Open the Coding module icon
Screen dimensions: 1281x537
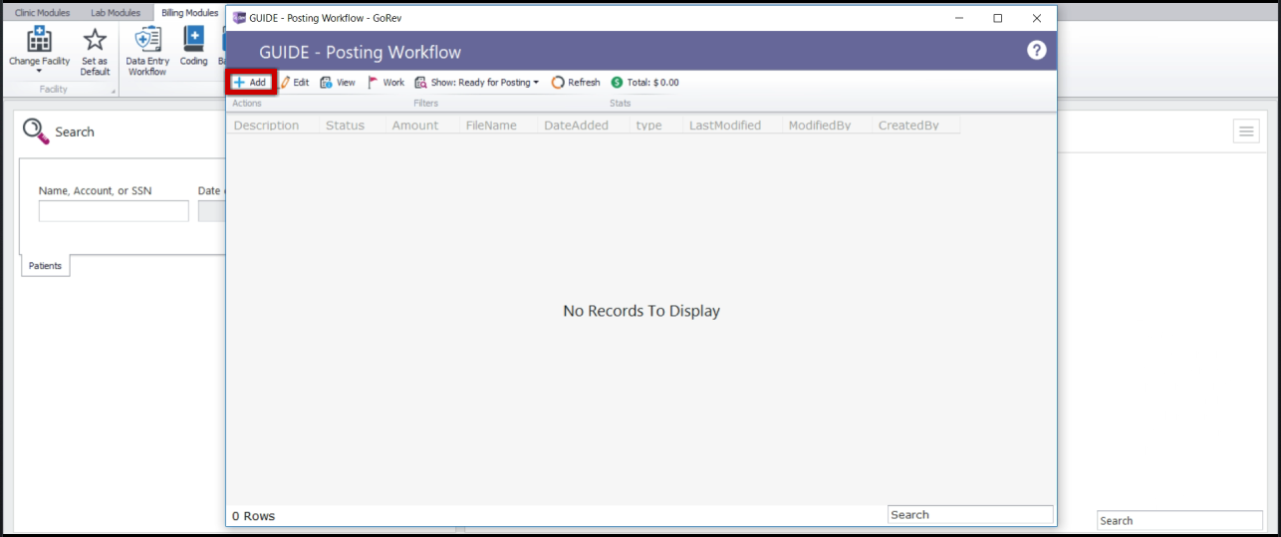tap(193, 47)
